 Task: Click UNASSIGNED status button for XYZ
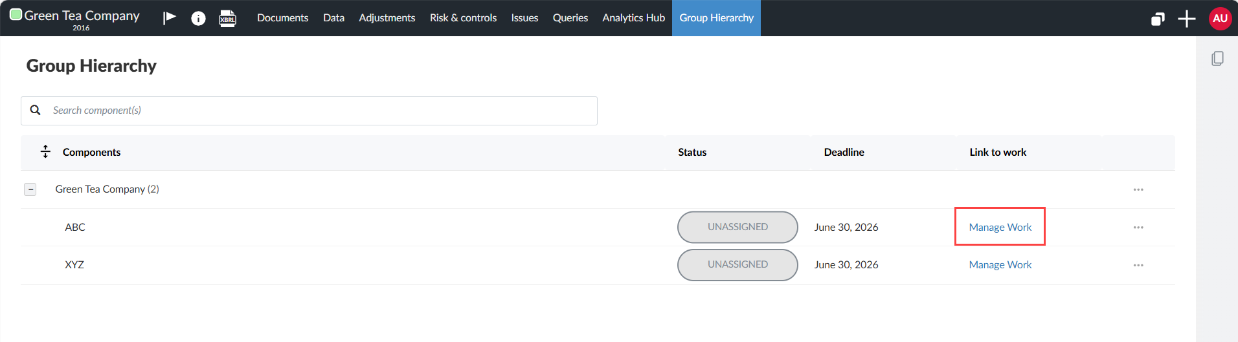pyautogui.click(x=737, y=264)
